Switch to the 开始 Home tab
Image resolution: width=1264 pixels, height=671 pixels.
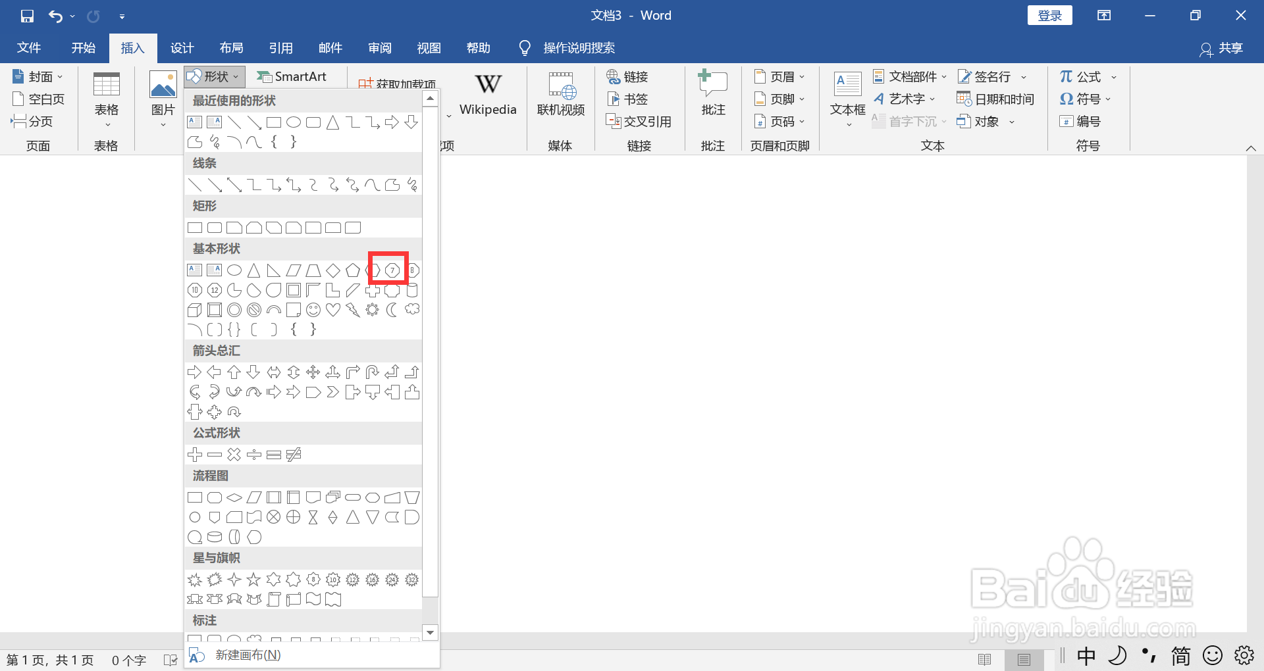pos(84,48)
